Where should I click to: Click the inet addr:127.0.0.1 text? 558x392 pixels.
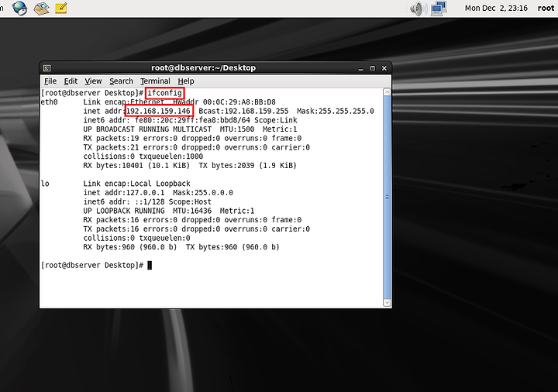click(x=124, y=192)
